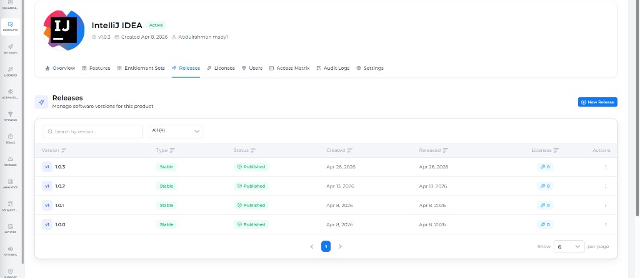Open version 1.0.1 release row

pos(326,206)
